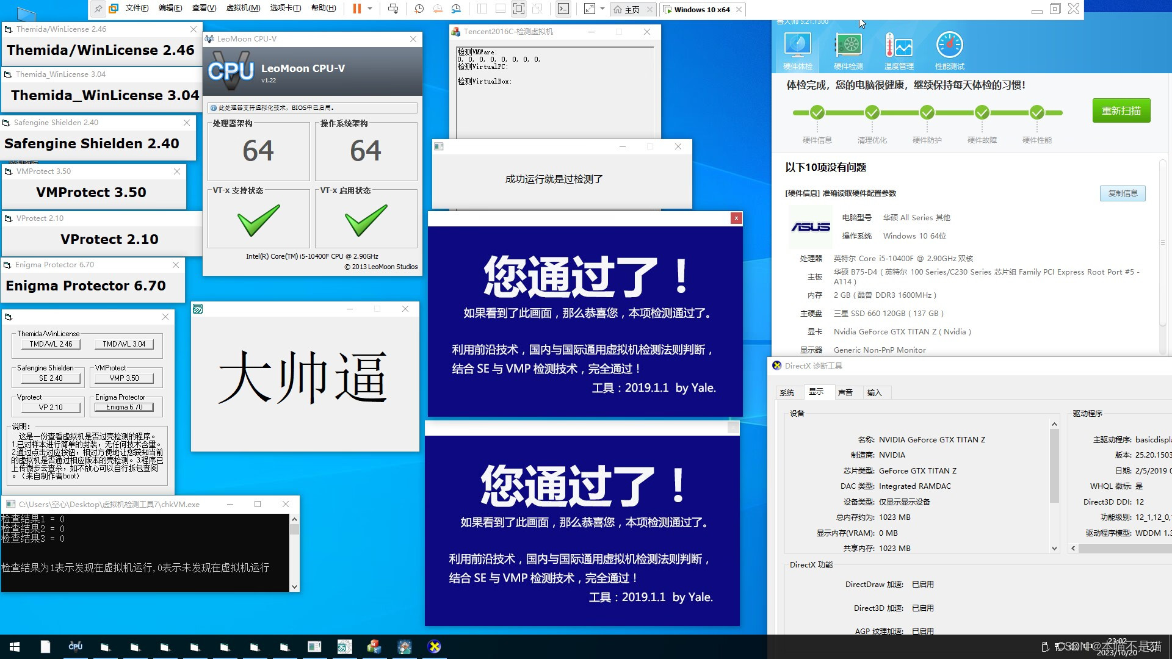Click the CPU-V taskbar icon

pyautogui.click(x=75, y=647)
